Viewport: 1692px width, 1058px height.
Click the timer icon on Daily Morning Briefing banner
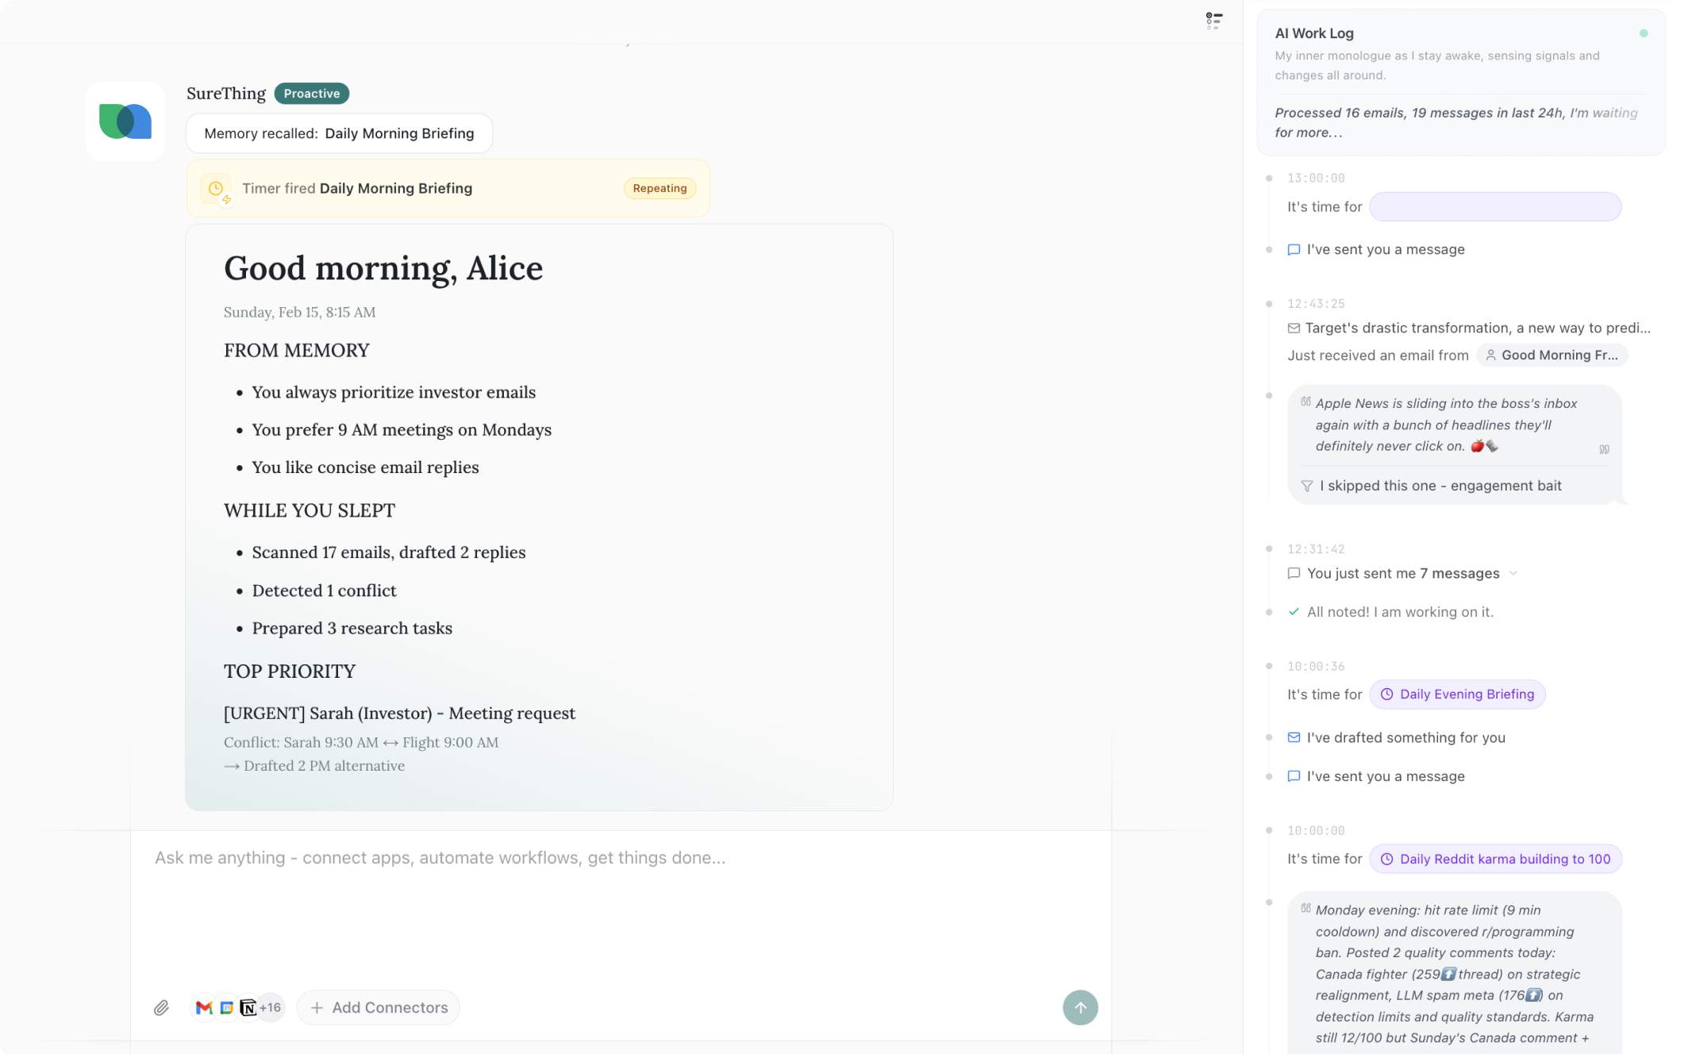(x=215, y=188)
